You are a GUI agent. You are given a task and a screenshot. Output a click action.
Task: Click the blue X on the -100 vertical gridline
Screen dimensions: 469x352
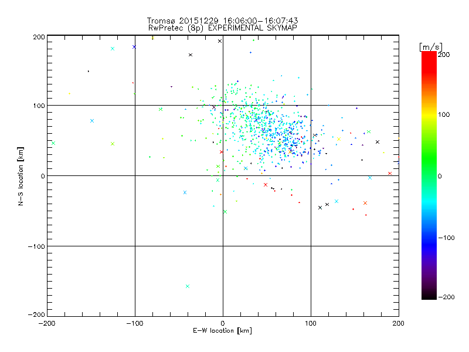(x=134, y=47)
